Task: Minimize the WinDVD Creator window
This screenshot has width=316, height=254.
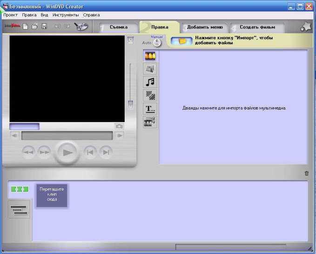Action: coord(291,7)
